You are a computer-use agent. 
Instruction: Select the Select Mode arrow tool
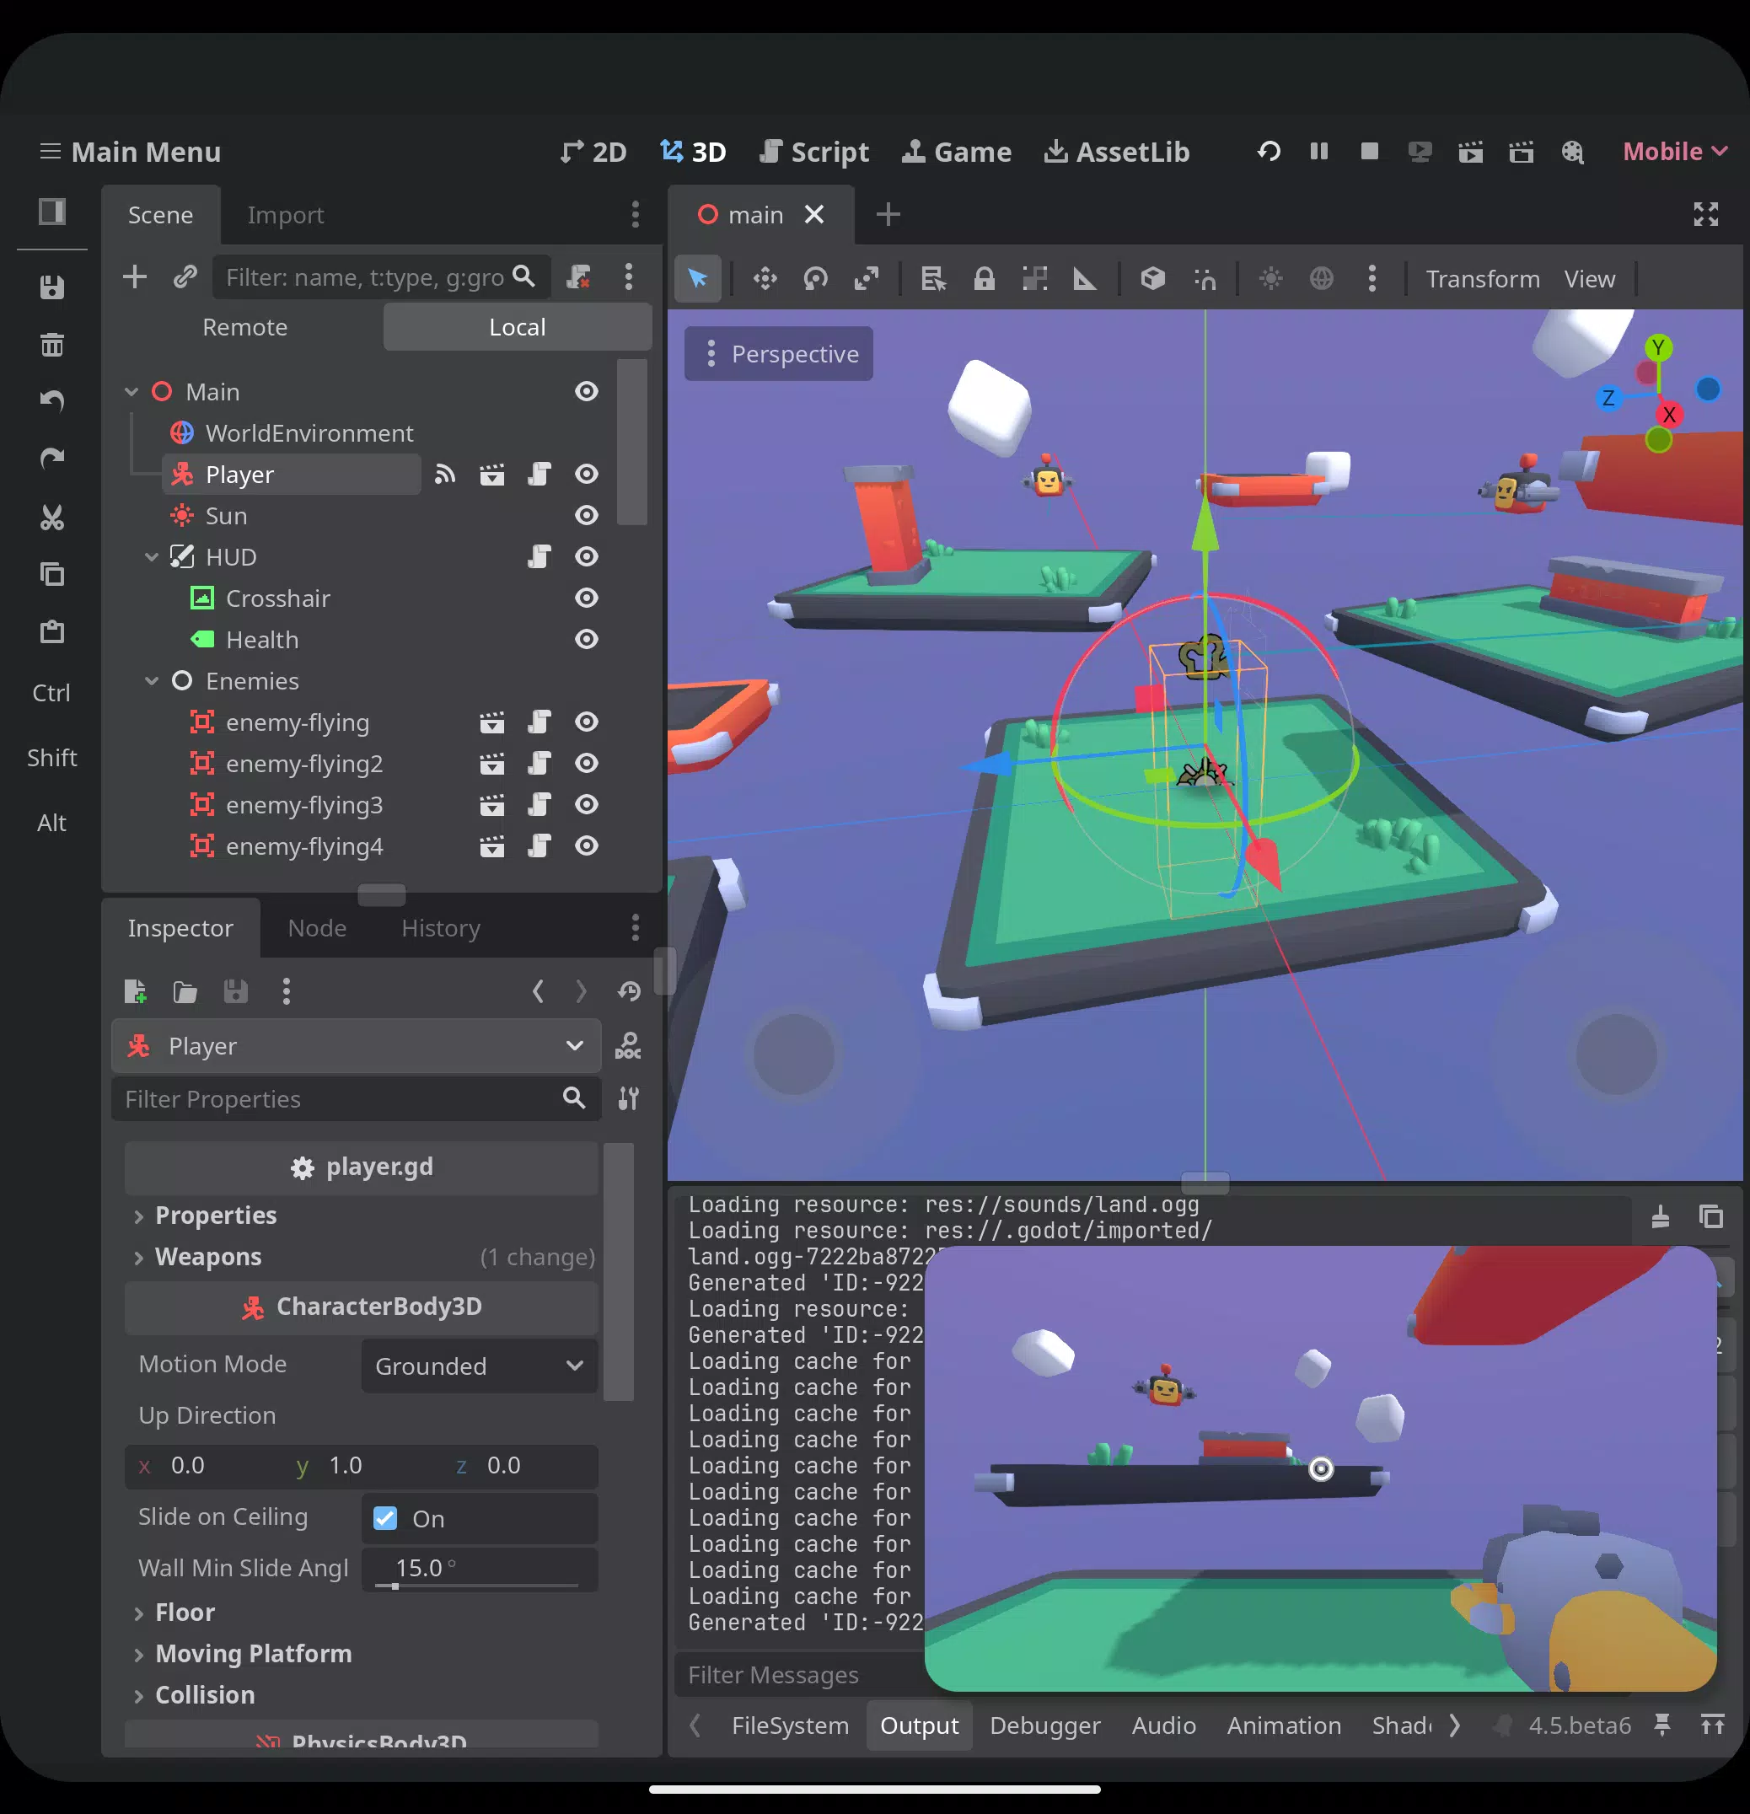(698, 278)
